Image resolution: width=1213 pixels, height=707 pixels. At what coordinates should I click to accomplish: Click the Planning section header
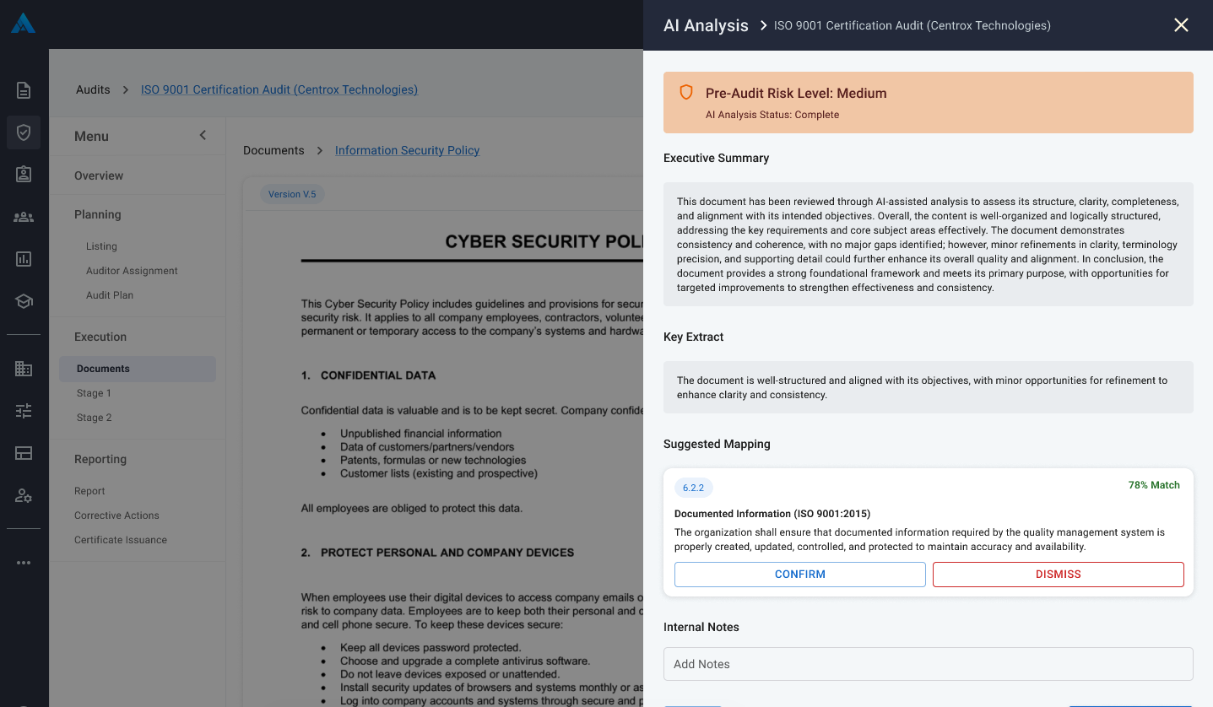[x=97, y=214]
